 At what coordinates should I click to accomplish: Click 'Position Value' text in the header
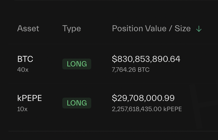(138, 28)
